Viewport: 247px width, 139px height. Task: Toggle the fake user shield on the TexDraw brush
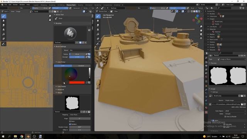(x=80, y=42)
